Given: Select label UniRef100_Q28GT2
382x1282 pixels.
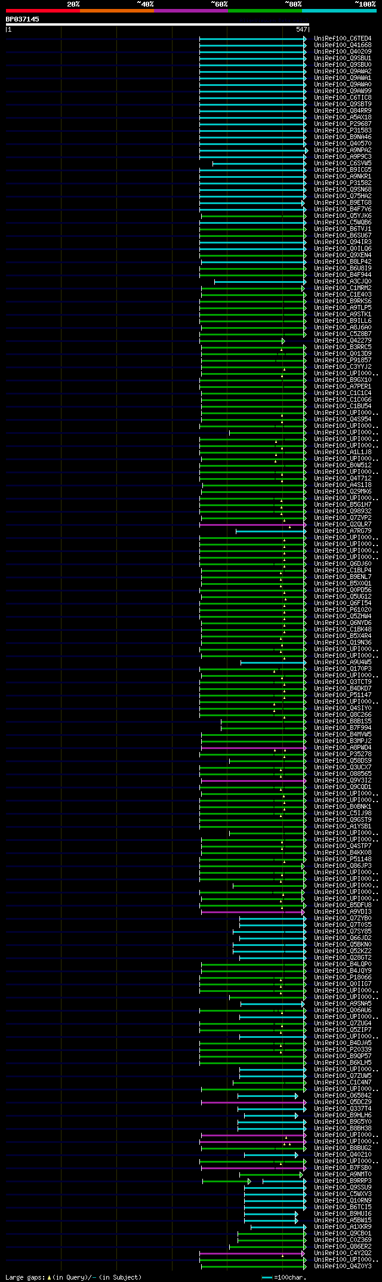Looking at the screenshot, I should click(343, 957).
